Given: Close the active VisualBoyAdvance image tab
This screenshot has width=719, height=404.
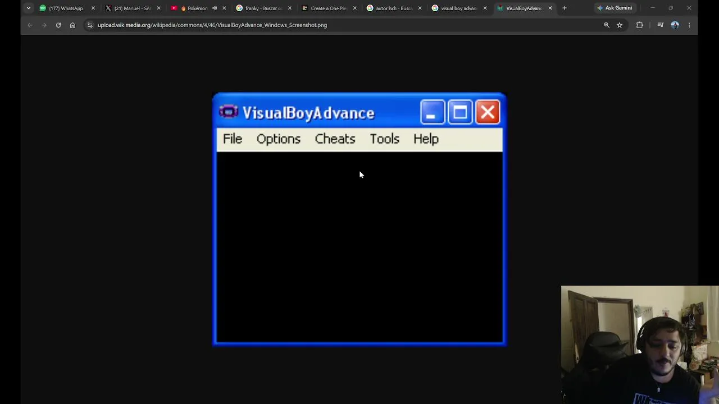Looking at the screenshot, I should [550, 8].
